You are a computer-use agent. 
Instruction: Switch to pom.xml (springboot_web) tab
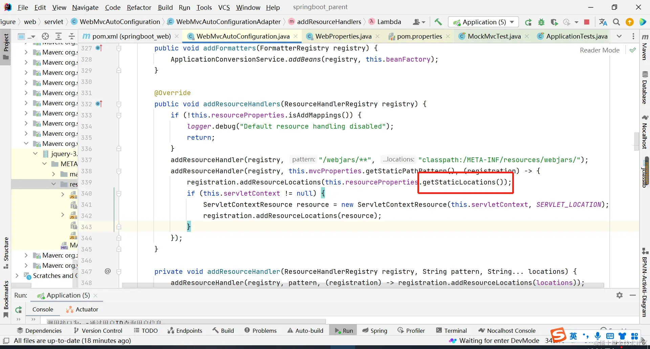pyautogui.click(x=131, y=36)
